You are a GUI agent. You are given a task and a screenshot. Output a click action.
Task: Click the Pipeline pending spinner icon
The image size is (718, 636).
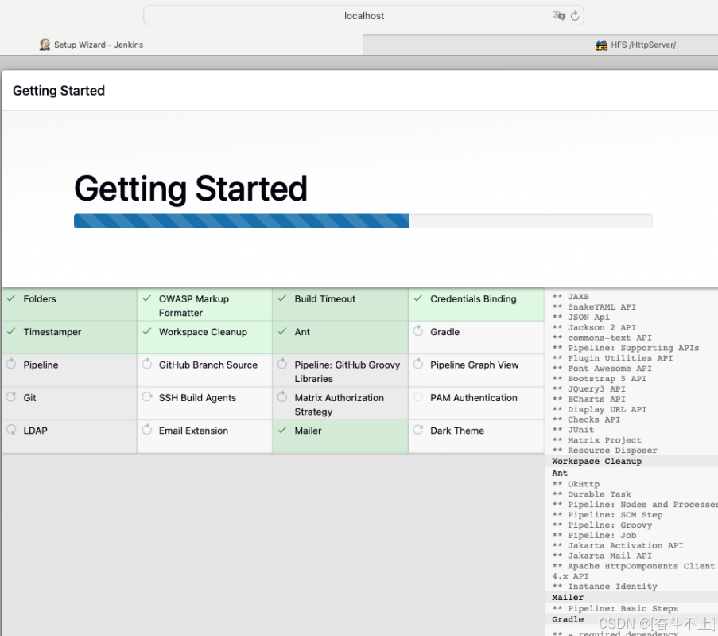click(11, 364)
